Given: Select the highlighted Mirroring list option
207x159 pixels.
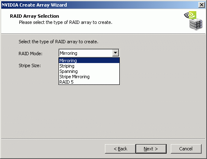Looking at the screenshot, I should (x=89, y=61).
